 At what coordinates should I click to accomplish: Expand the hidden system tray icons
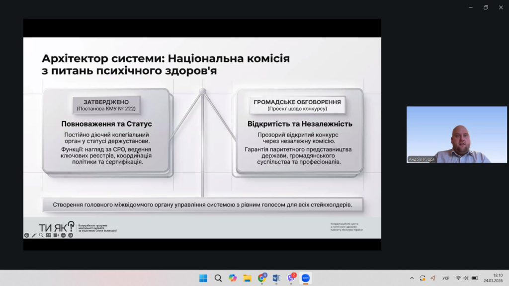[412, 278]
